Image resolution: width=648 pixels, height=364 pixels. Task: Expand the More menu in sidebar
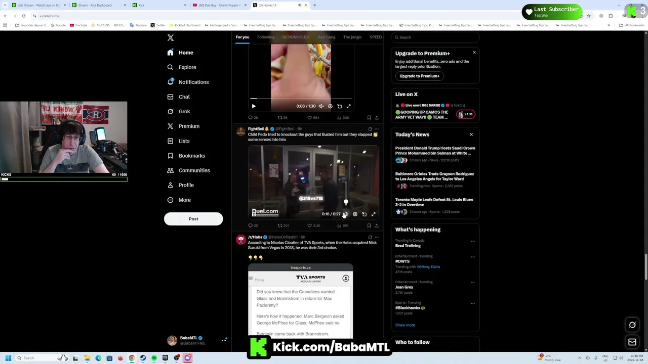(x=179, y=200)
